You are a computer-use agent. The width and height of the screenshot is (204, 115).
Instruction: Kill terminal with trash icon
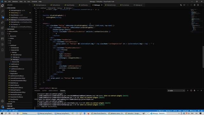[x=194, y=90]
